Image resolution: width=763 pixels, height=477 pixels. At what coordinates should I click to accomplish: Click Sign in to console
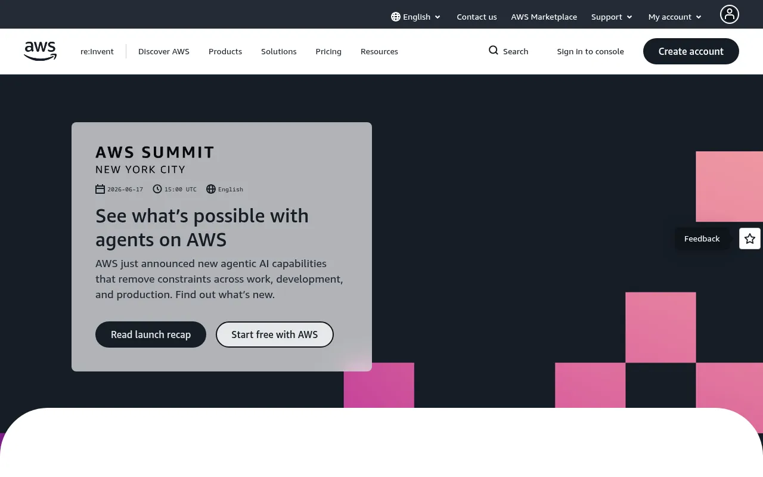tap(591, 51)
